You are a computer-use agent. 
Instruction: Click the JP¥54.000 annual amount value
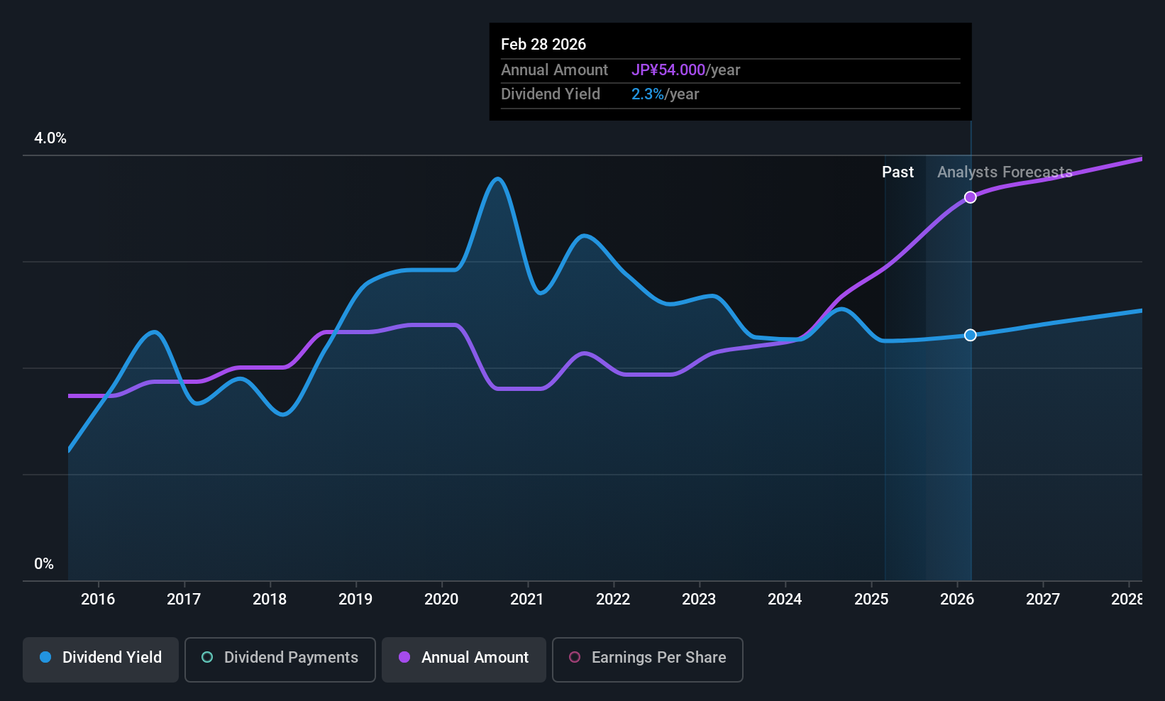point(668,70)
